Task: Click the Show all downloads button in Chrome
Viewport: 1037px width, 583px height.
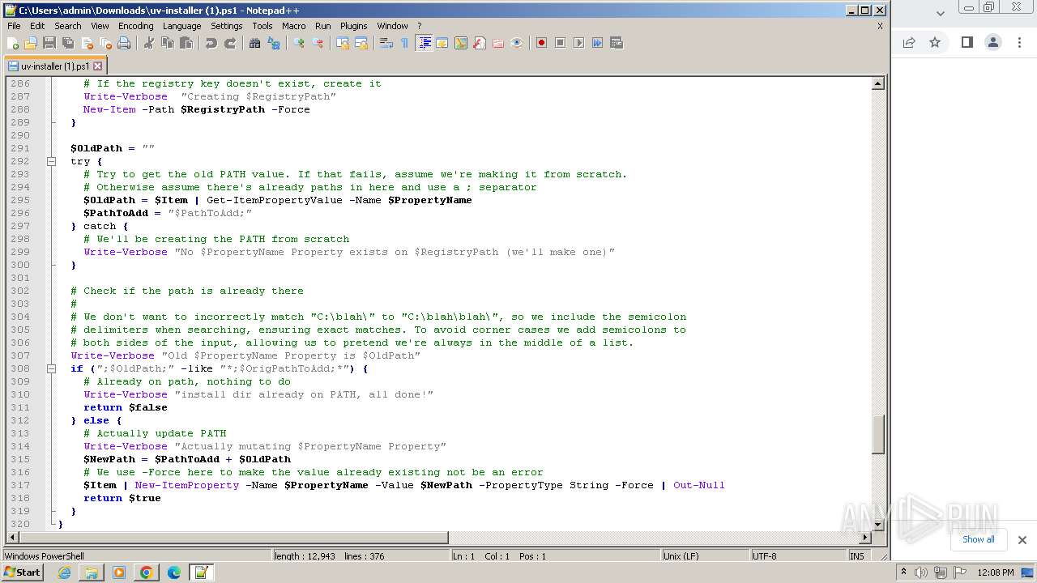Action: tap(978, 539)
